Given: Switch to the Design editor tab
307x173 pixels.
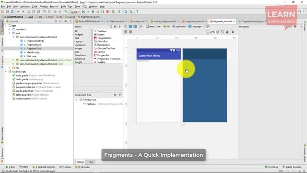Looking at the screenshot, I should [x=81, y=162].
